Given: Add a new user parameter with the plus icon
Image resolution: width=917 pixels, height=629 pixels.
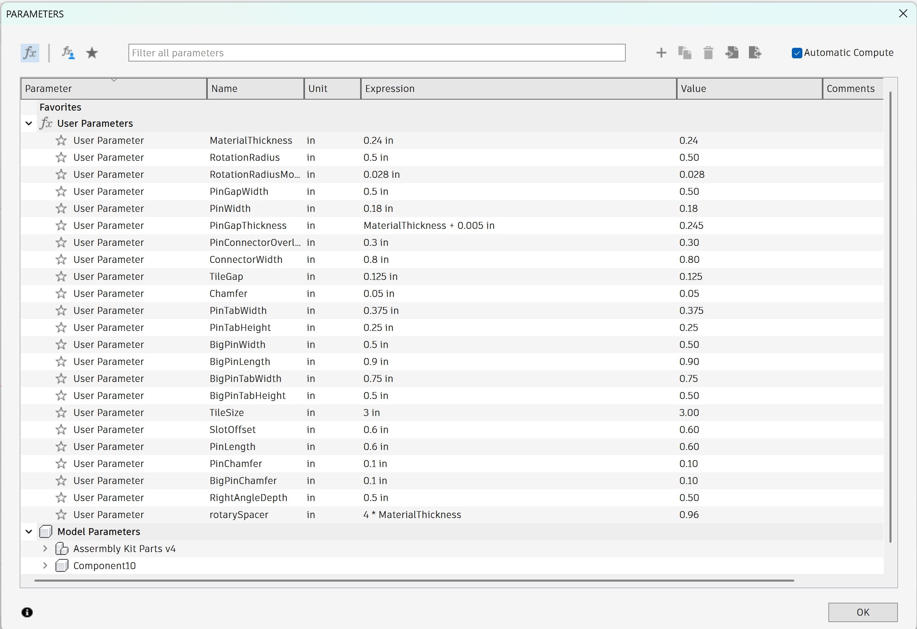Looking at the screenshot, I should [x=661, y=53].
